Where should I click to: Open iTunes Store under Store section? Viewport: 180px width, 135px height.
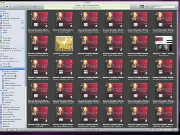pyautogui.click(x=7, y=38)
